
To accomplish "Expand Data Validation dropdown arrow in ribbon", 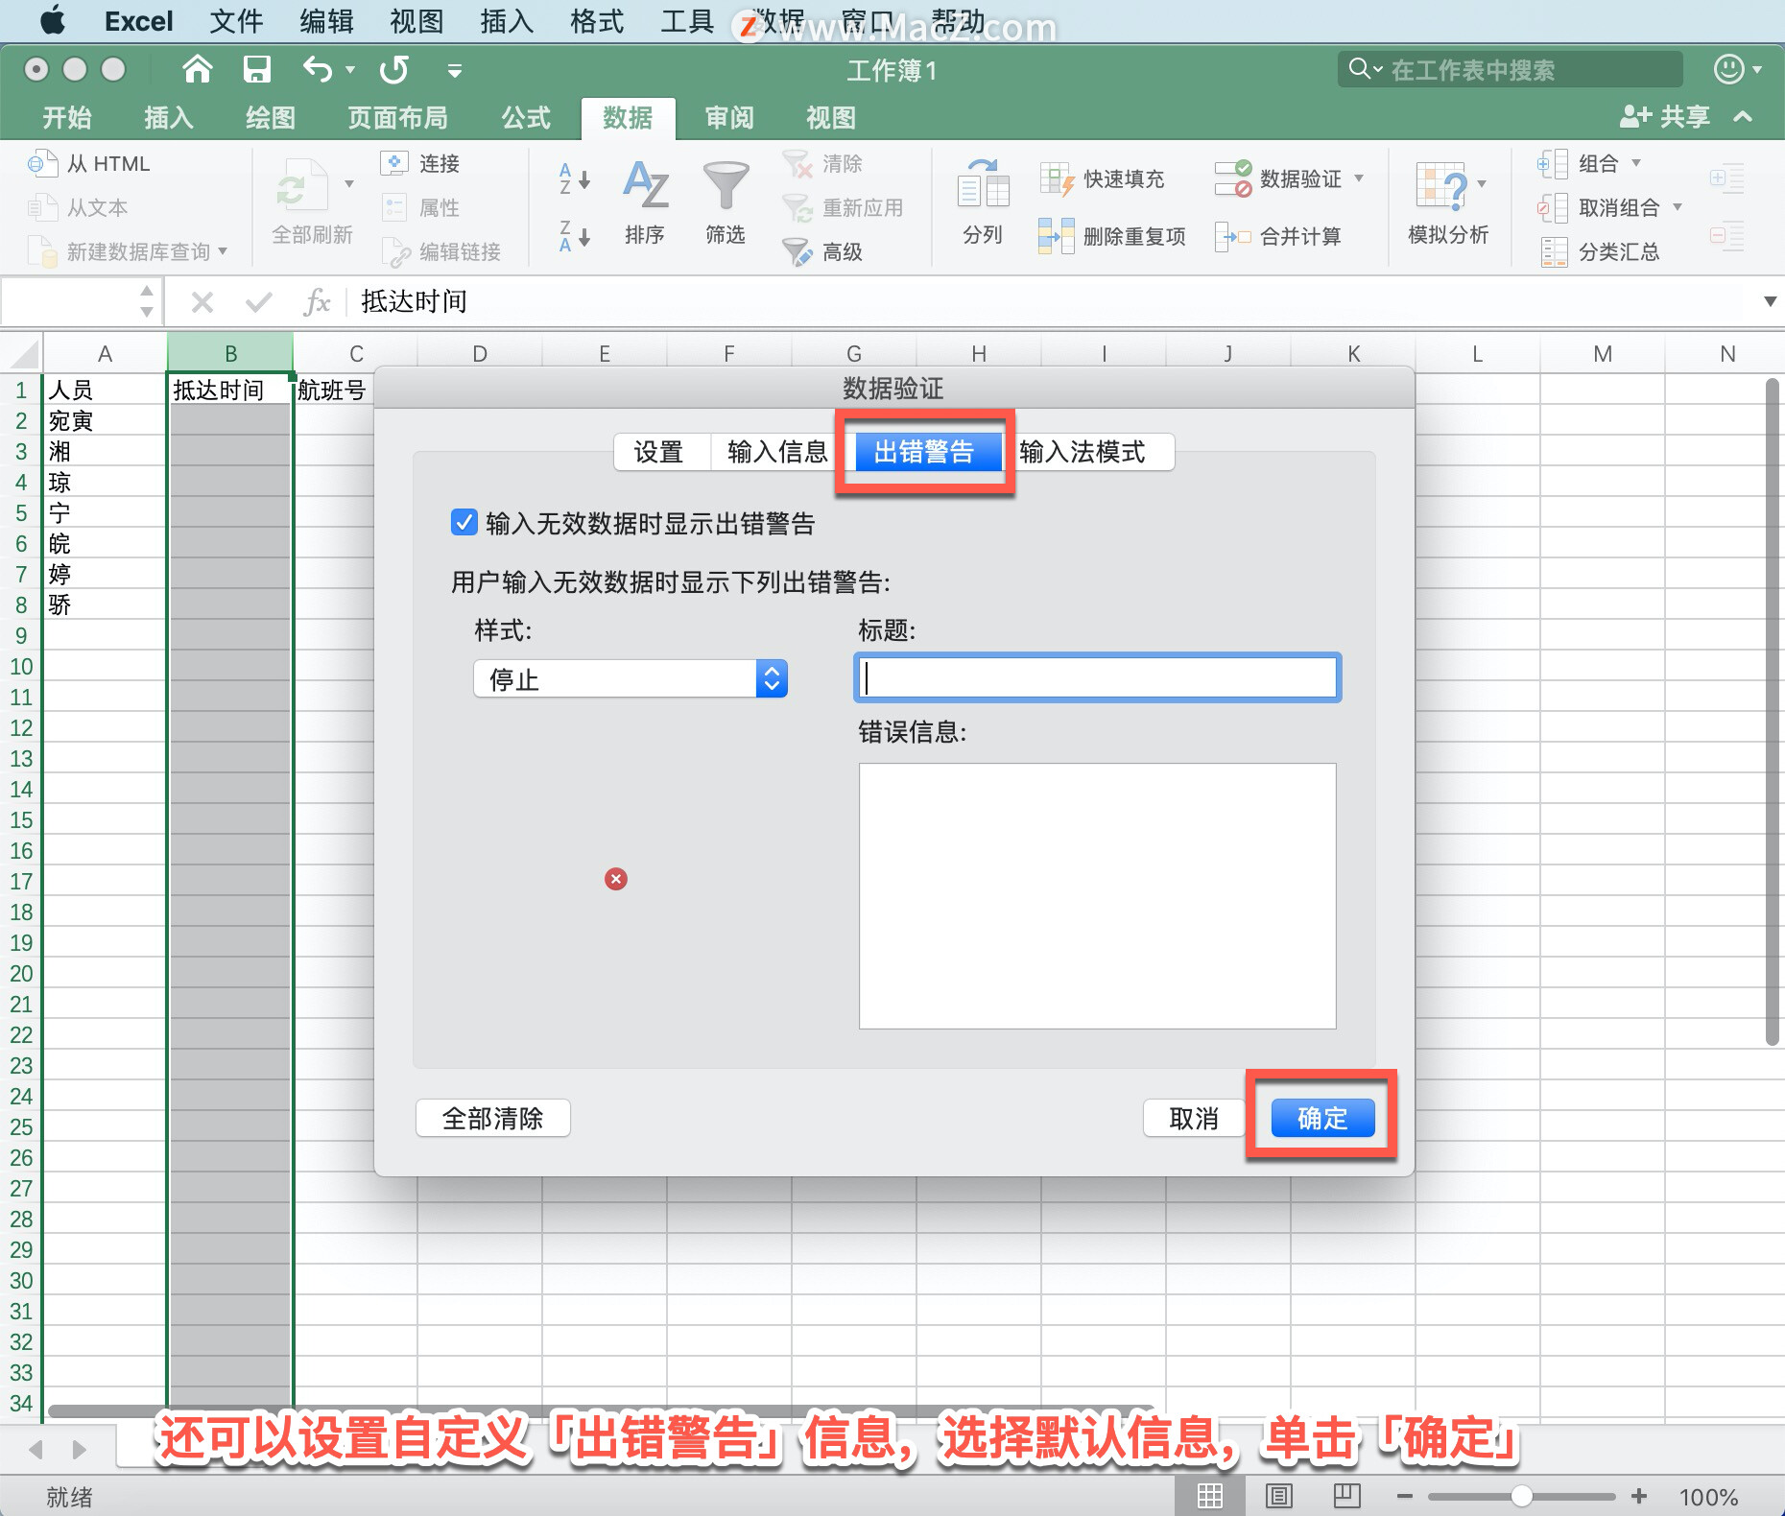I will click(1359, 178).
